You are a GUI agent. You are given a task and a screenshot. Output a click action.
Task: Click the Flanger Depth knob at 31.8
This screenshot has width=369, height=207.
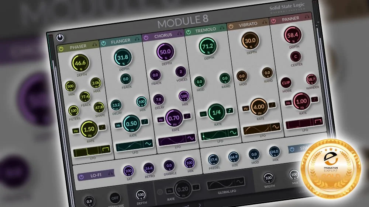(x=123, y=57)
